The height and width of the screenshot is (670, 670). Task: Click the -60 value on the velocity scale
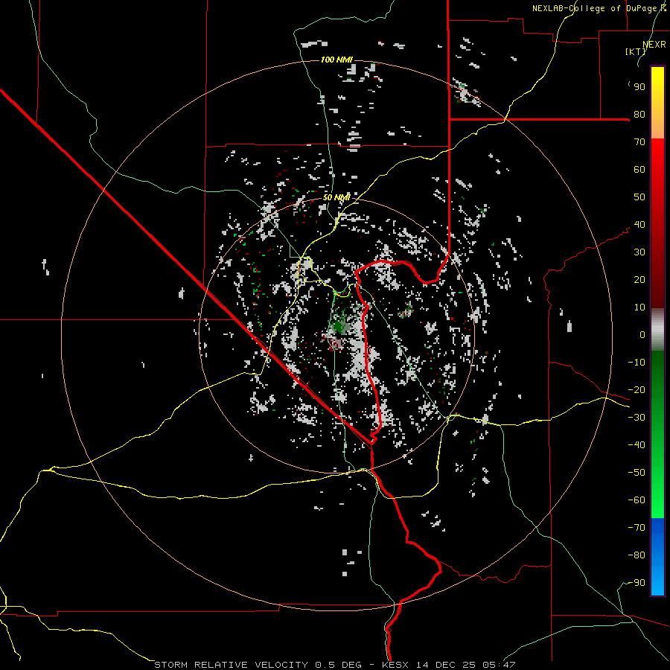pyautogui.click(x=636, y=500)
